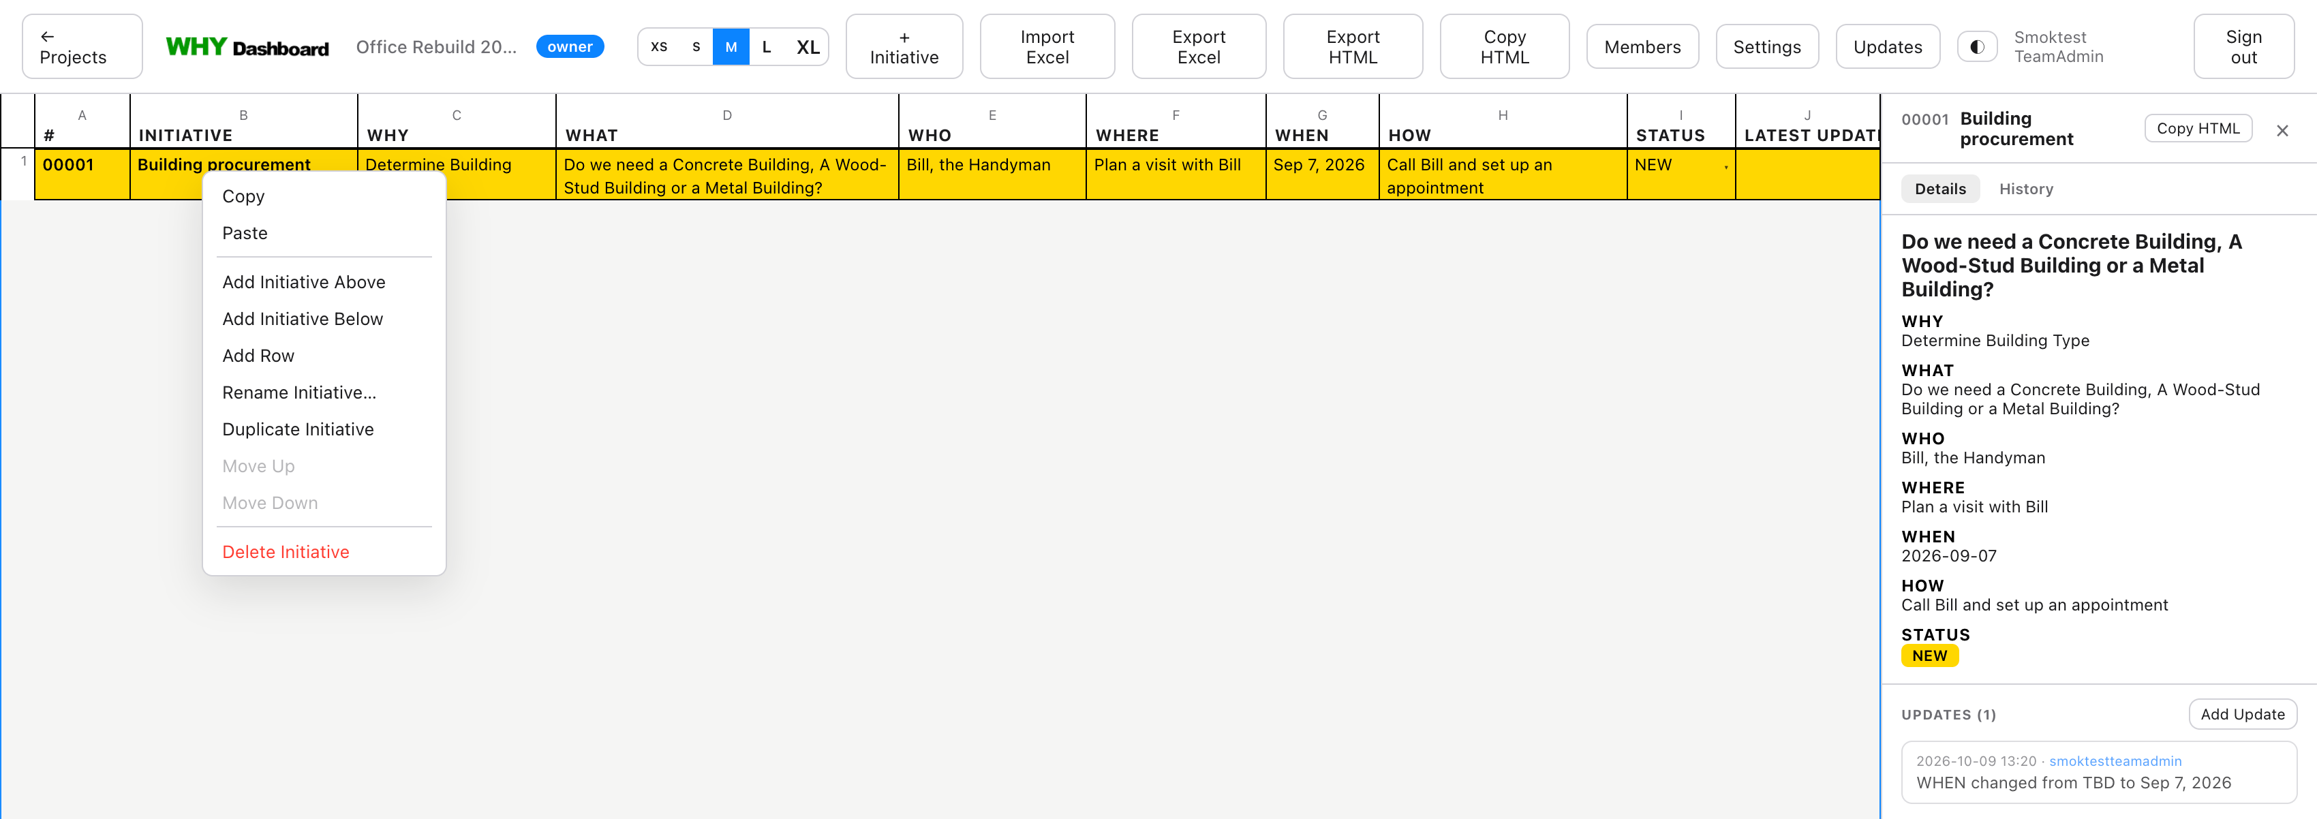Click Copy HTML in details panel
The height and width of the screenshot is (819, 2317).
click(2197, 129)
